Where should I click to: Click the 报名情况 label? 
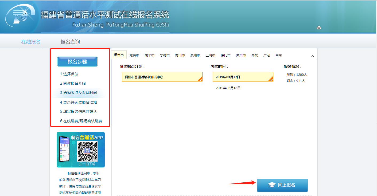click(293, 66)
